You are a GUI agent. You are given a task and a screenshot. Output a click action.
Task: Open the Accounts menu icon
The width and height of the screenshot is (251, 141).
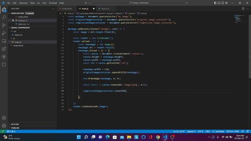pyautogui.click(x=4, y=118)
